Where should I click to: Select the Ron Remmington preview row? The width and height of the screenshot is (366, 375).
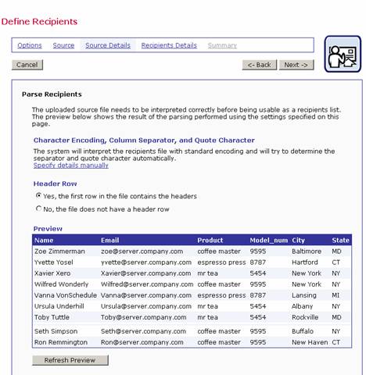tap(192, 342)
